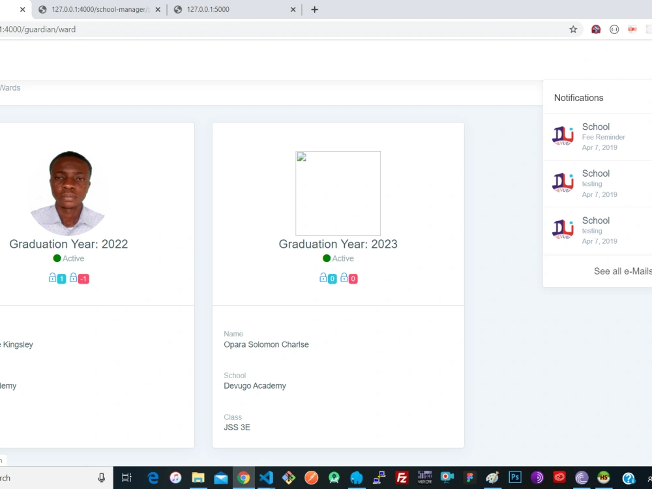
Task: Bookmark this page with the star icon
Action: pos(573,29)
